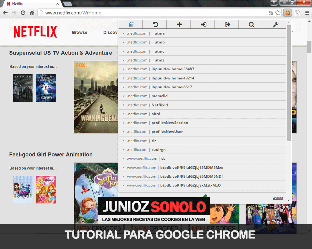
Task: Click 'Feel-good Girl Power Animation' heading
Action: (51, 154)
